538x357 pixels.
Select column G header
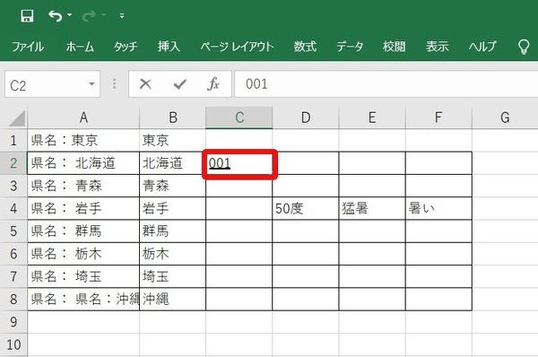[505, 118]
